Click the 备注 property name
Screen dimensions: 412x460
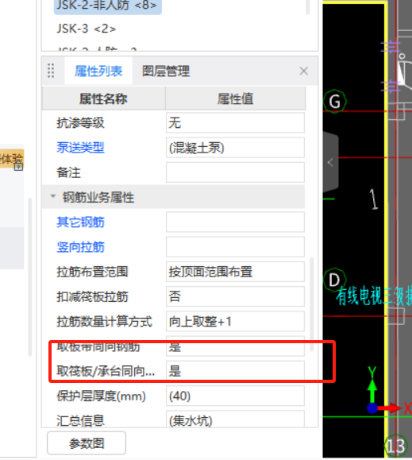pos(68,172)
